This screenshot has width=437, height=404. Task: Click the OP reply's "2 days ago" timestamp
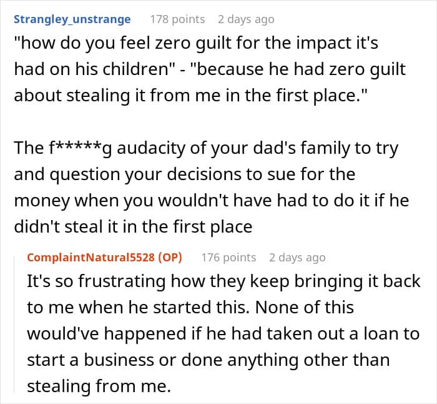pyautogui.click(x=297, y=257)
